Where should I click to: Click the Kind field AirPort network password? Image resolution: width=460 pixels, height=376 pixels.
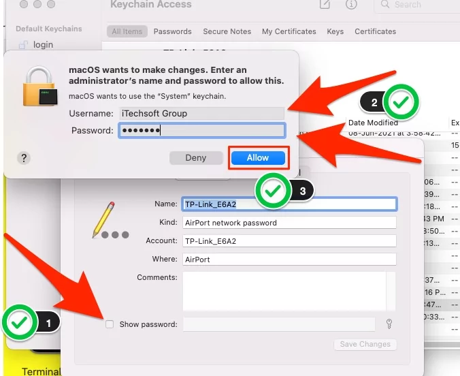coord(289,223)
